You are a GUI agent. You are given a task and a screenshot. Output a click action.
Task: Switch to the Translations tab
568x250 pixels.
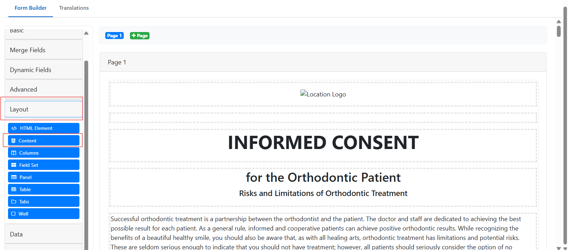click(74, 8)
